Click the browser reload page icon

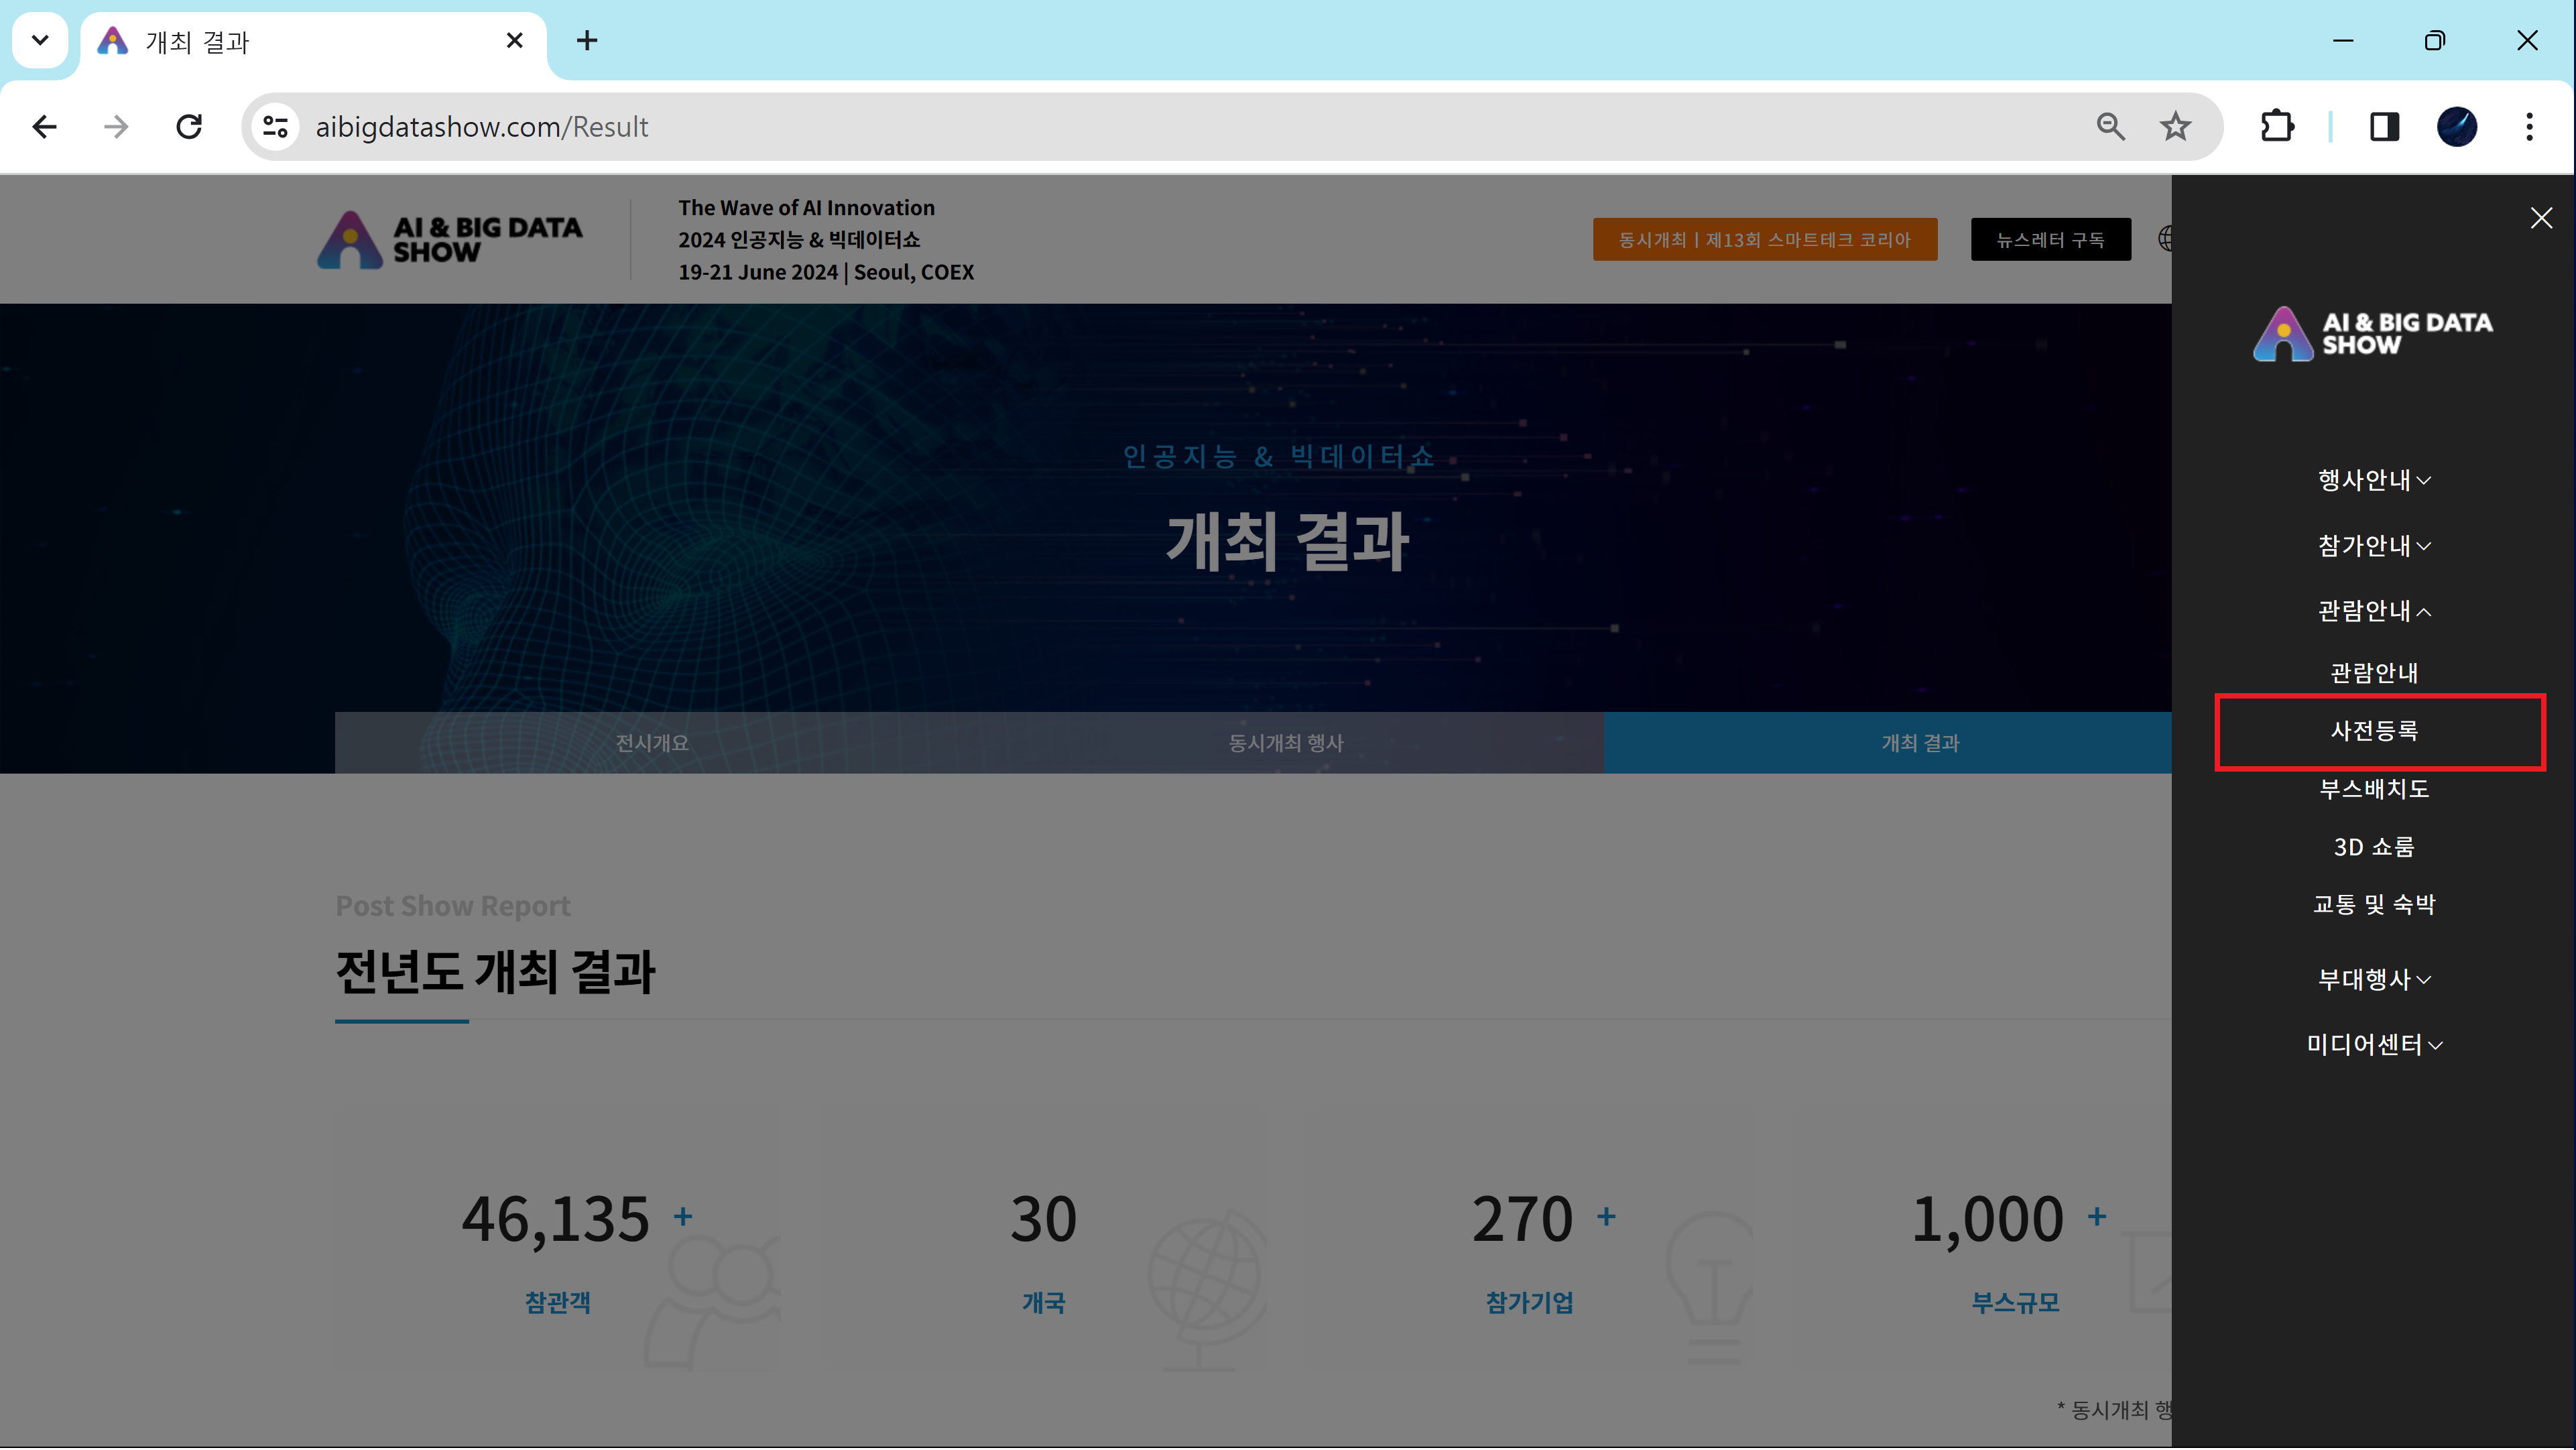tap(189, 127)
